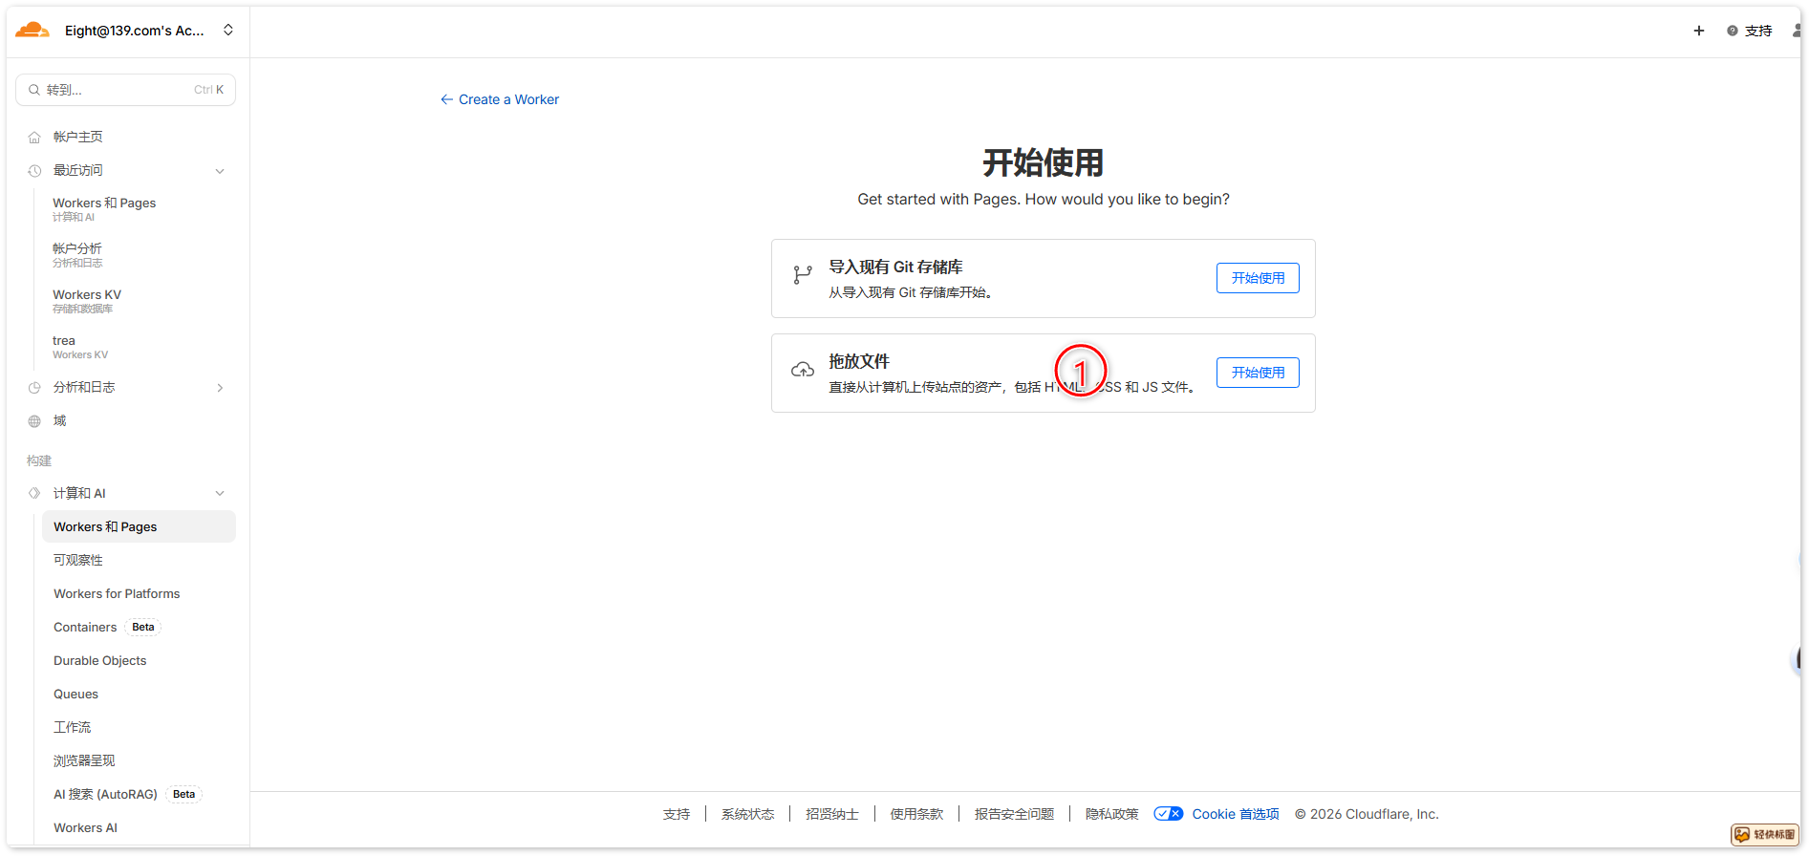Open Workers for Platforms
This screenshot has height=856, width=1809.
(117, 593)
